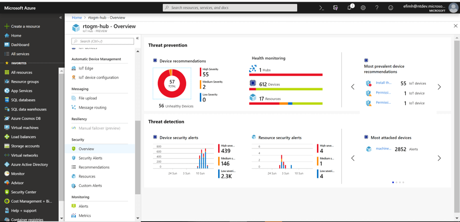Collapse the IoT Hub resource menu
The height and width of the screenshot is (222, 460).
(x=137, y=38)
